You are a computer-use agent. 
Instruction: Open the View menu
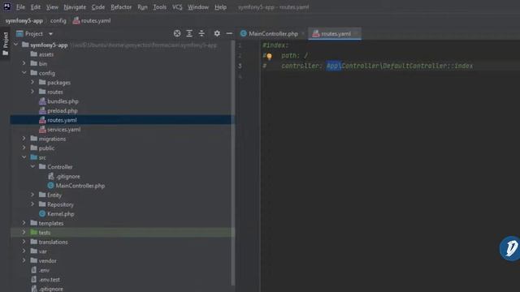[x=52, y=7]
